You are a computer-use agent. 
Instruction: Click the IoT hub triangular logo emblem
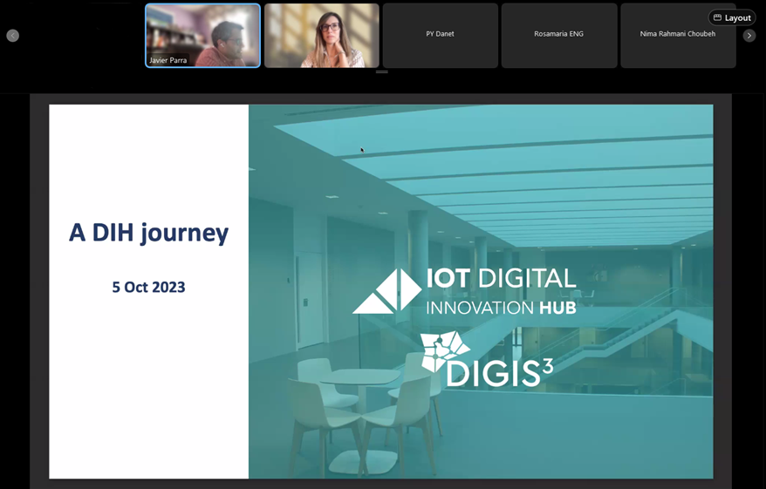tap(386, 290)
